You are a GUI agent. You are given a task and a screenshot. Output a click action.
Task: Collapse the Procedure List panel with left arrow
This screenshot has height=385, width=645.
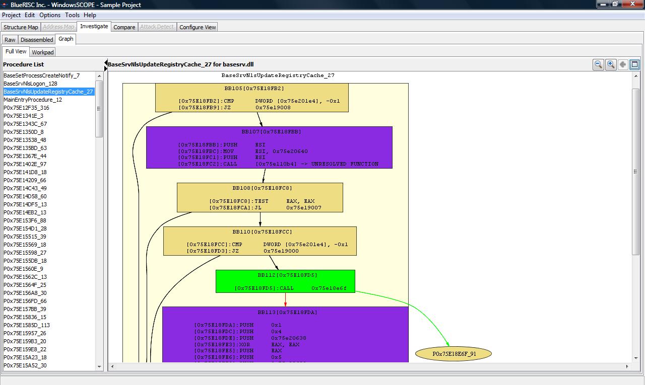(x=106, y=62)
